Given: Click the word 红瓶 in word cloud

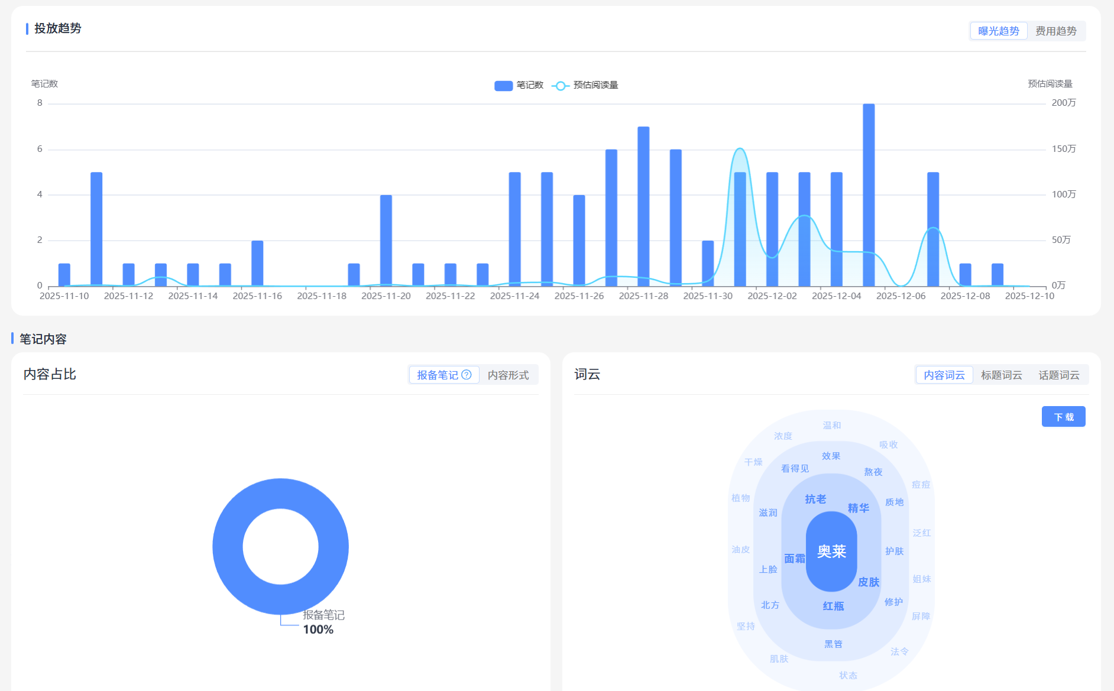Looking at the screenshot, I should click(x=833, y=606).
